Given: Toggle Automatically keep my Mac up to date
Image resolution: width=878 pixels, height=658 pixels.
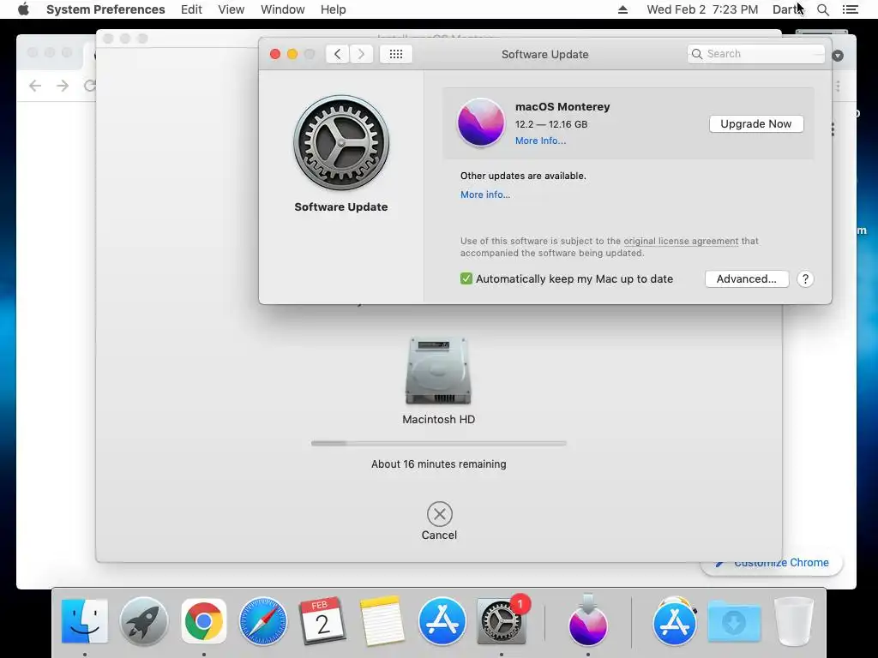Looking at the screenshot, I should (466, 278).
